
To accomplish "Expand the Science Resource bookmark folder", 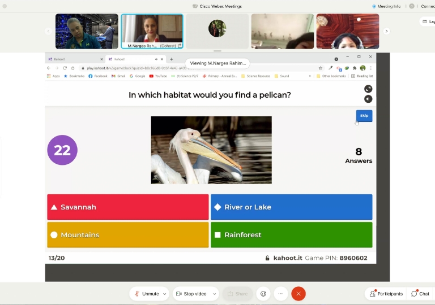I will point(255,76).
